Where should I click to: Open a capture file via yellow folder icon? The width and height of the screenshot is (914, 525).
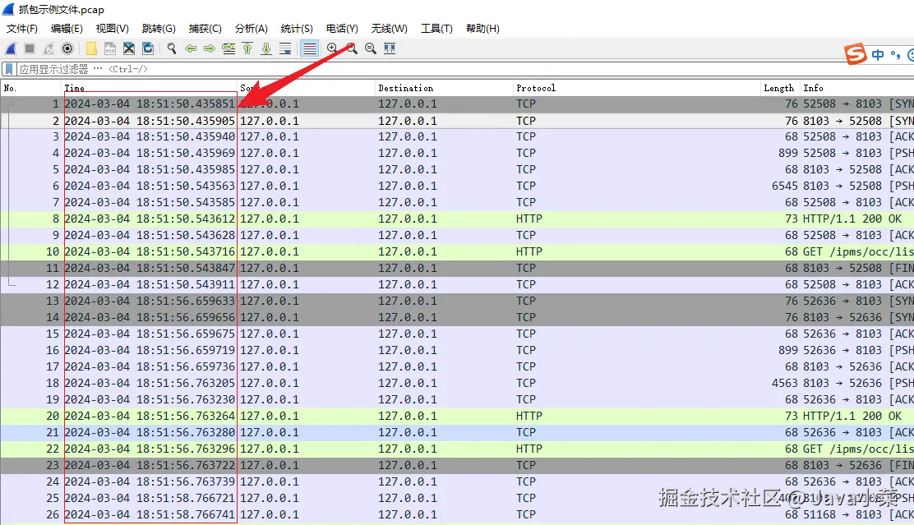pyautogui.click(x=91, y=49)
